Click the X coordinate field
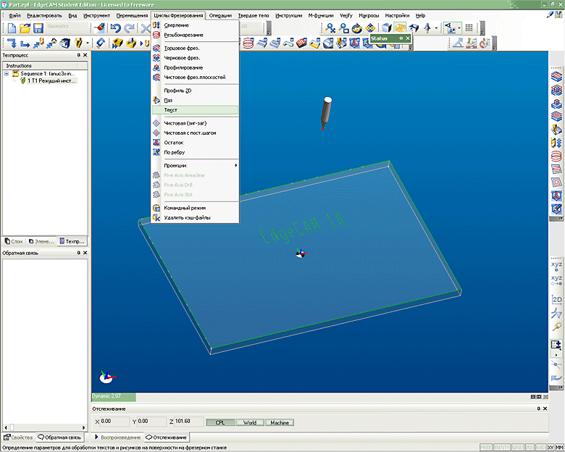 [x=114, y=422]
